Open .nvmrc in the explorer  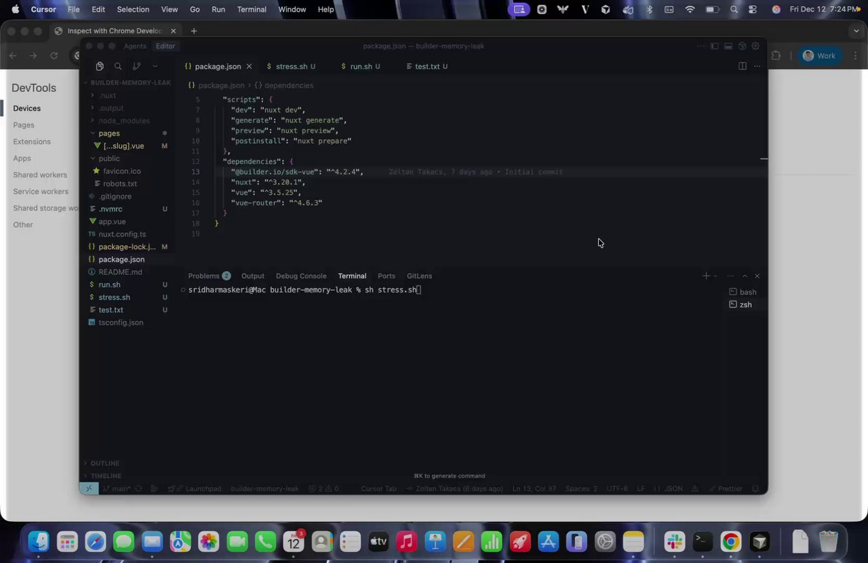click(127, 209)
